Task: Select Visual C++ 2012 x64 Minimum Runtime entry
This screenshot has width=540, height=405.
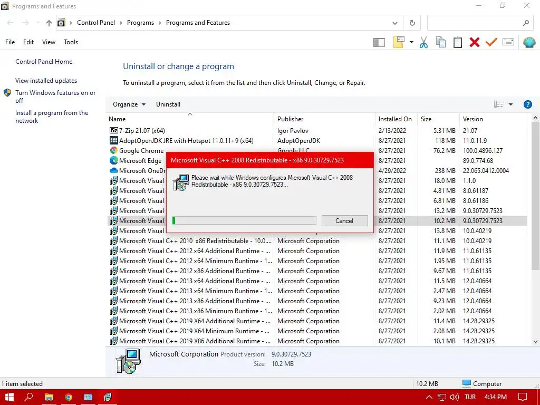Action: coord(317,261)
